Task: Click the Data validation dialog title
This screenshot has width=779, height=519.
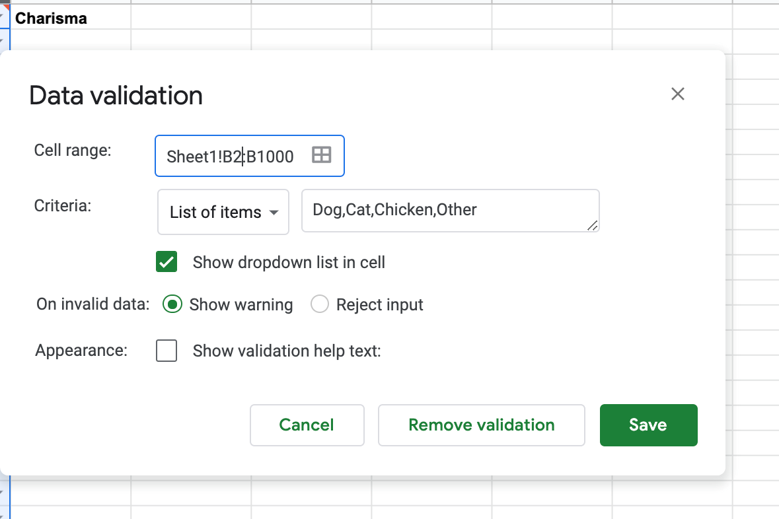Action: [115, 96]
